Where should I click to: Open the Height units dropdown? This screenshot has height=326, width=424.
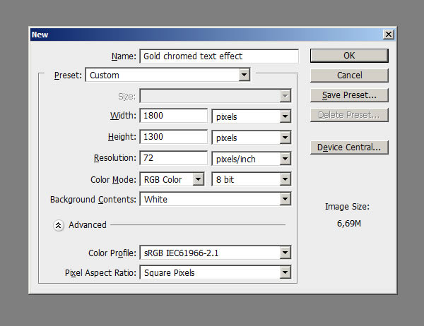tap(251, 138)
